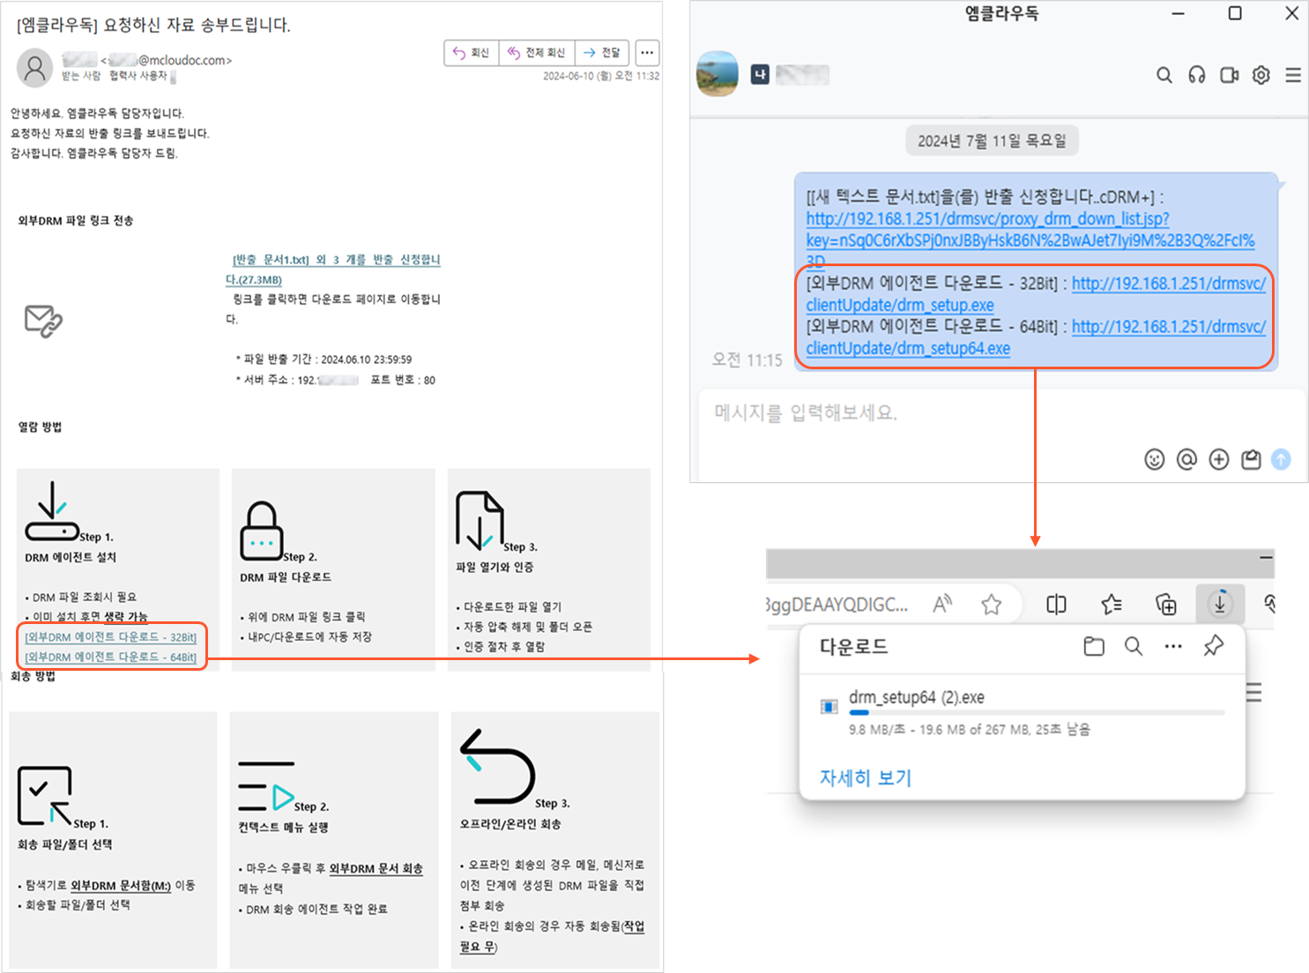Viewport: 1309px width, 973px height.
Task: Click the 전달 forward button in email
Action: click(602, 53)
